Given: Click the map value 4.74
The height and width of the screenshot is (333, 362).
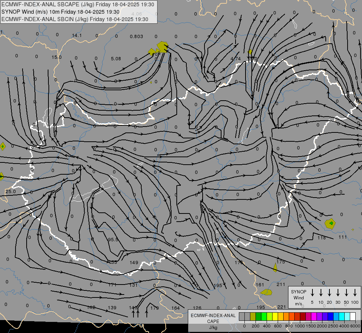Looking at the screenshot, I should click(236, 59).
